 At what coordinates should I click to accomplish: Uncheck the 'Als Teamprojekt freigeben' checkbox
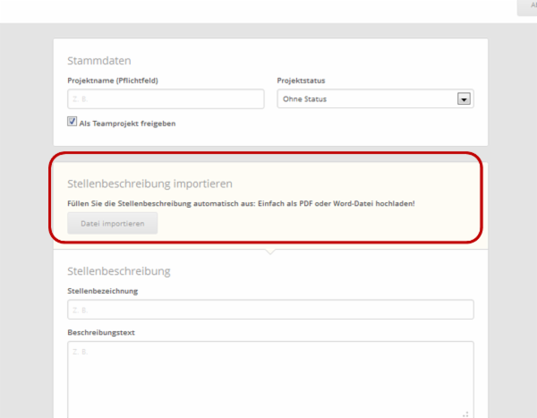tap(72, 123)
